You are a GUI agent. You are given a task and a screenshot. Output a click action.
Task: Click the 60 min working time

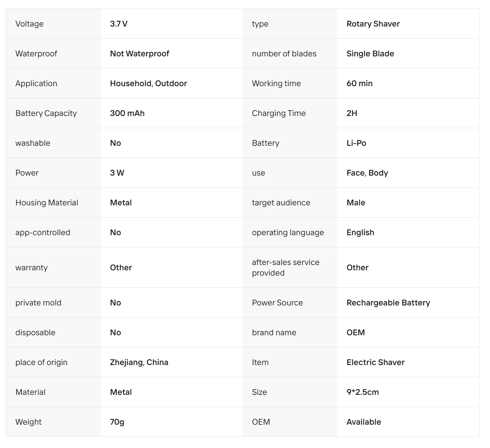tap(359, 84)
